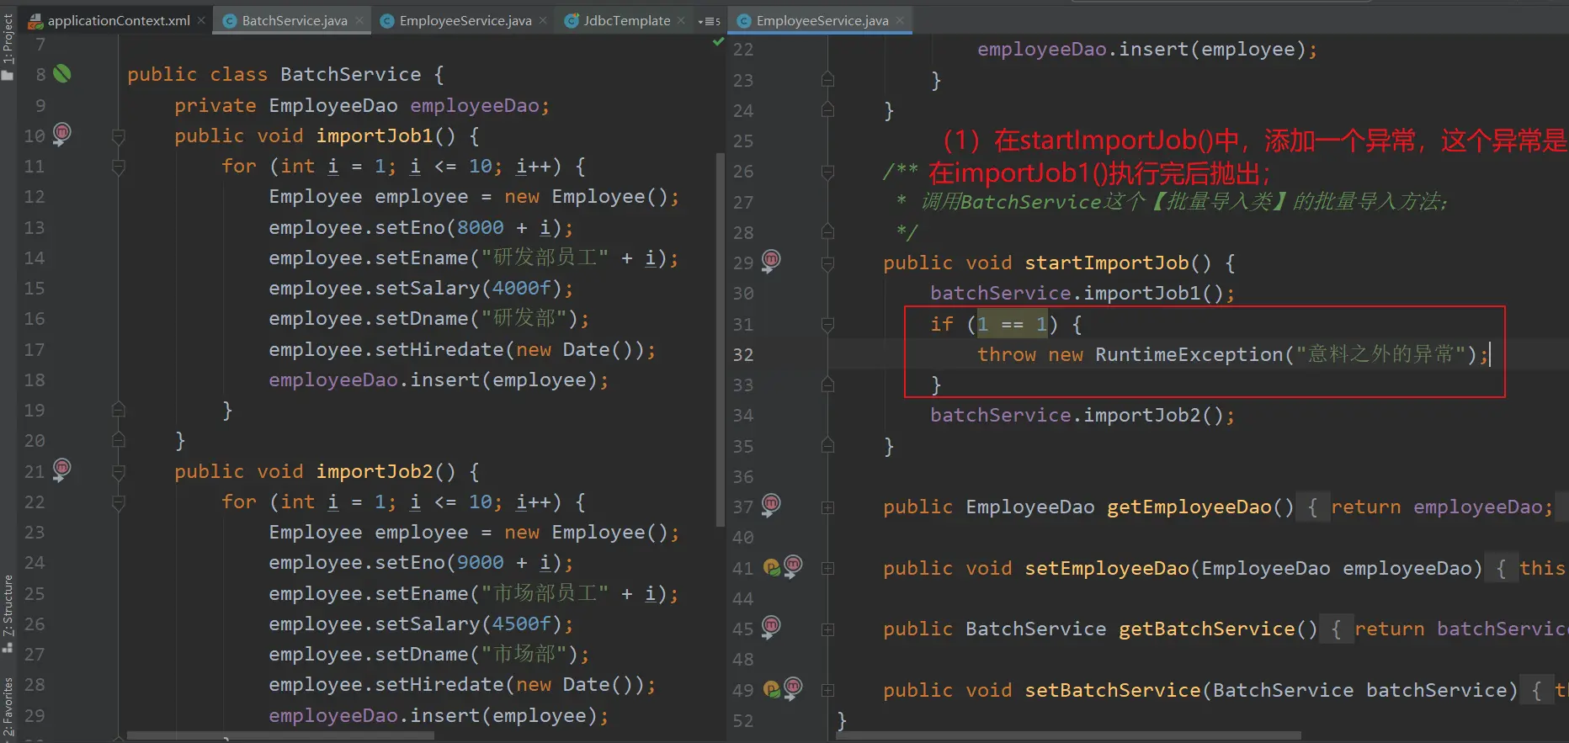Click the gutter method icon beside getBatchService
The image size is (1569, 743).
pos(771,627)
